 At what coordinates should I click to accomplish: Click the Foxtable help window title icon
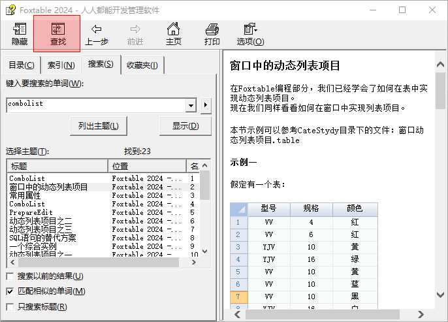pyautogui.click(x=10, y=10)
